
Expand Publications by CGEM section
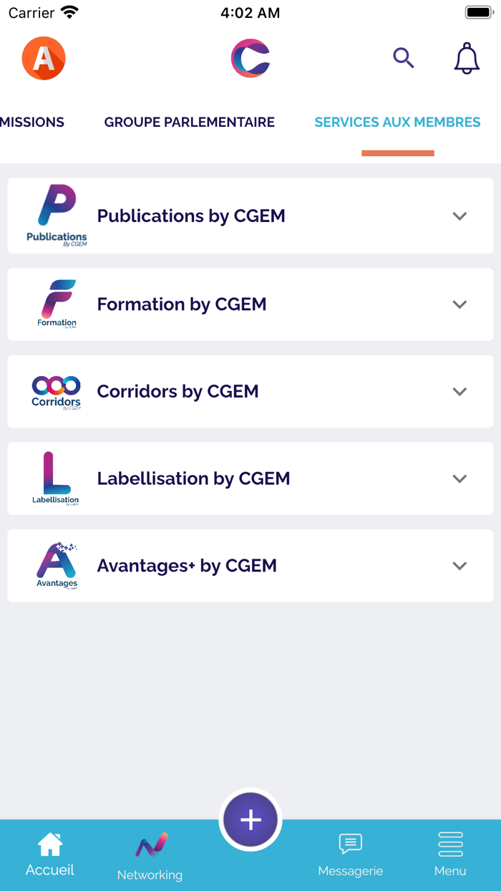pos(459,216)
